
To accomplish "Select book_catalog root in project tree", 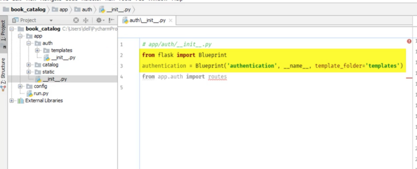I will point(43,29).
